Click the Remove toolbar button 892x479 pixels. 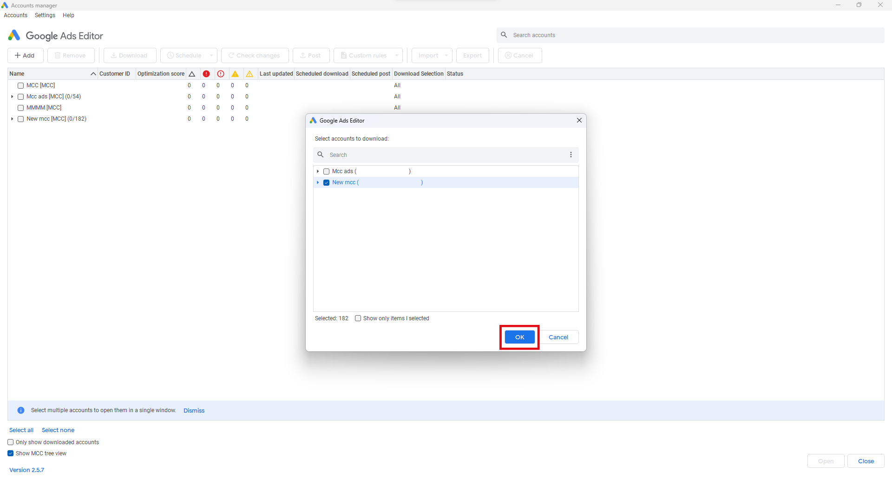click(x=71, y=55)
